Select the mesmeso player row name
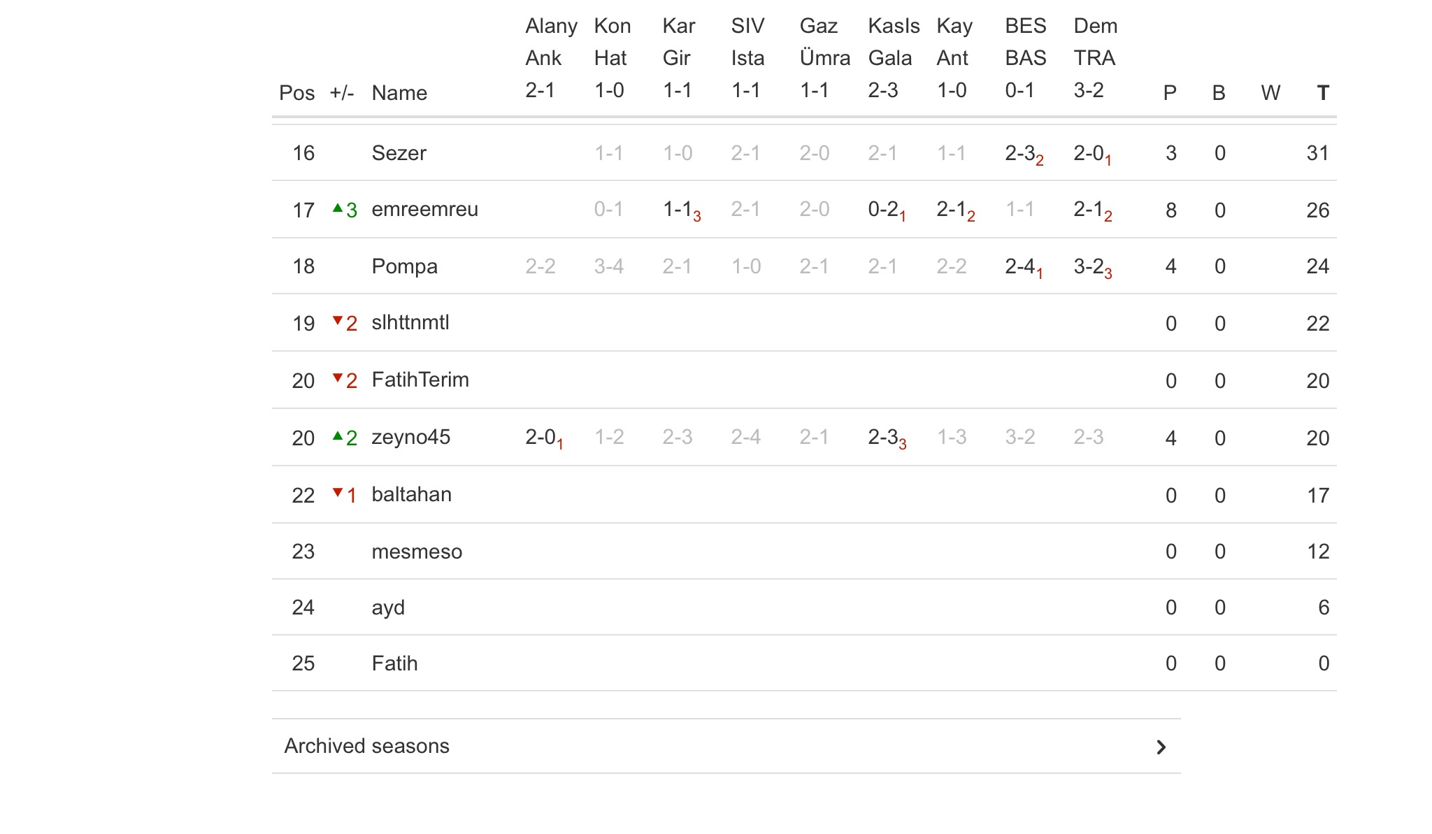 point(417,552)
